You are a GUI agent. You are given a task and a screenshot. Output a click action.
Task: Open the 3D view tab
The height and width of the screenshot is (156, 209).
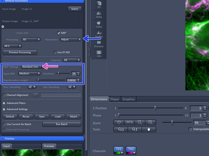click(x=99, y=5)
